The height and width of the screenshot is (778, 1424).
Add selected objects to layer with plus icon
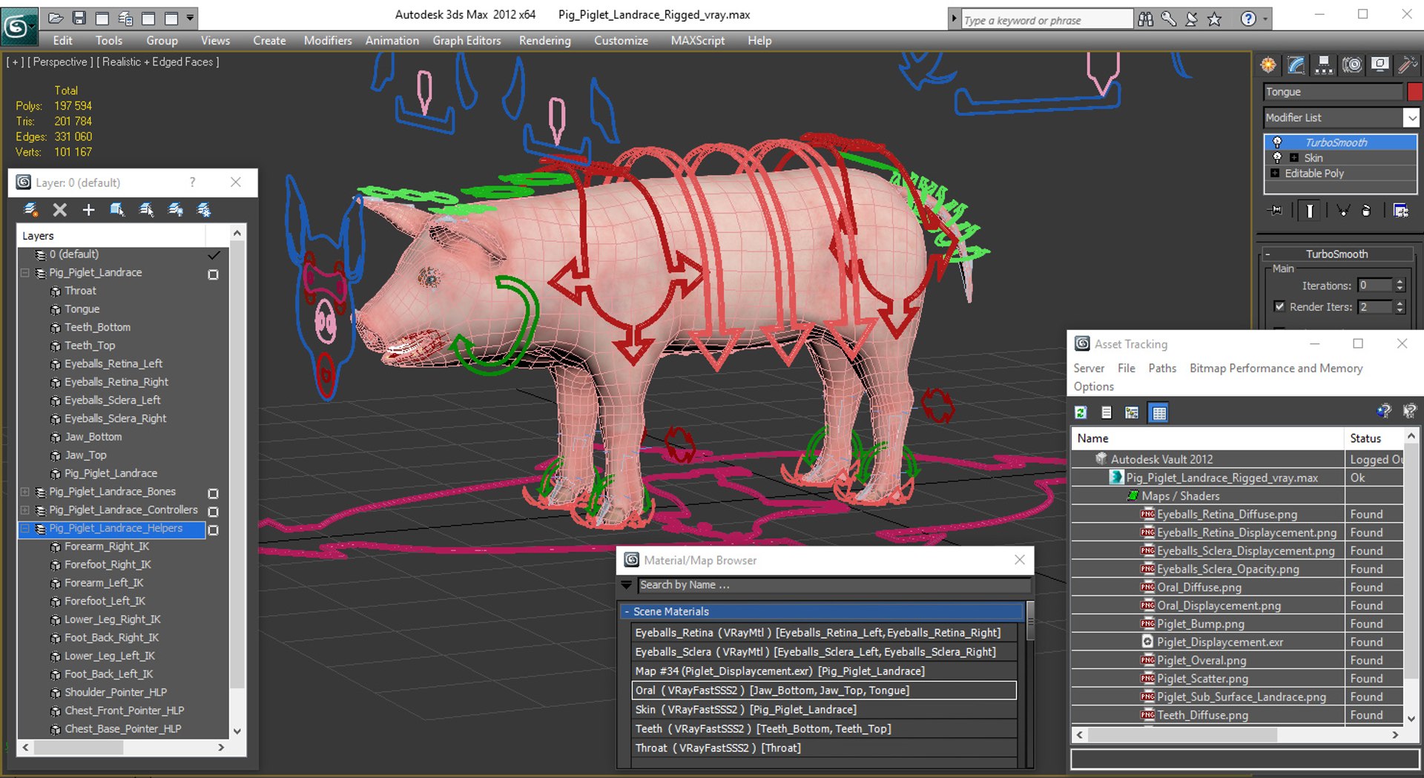(88, 210)
